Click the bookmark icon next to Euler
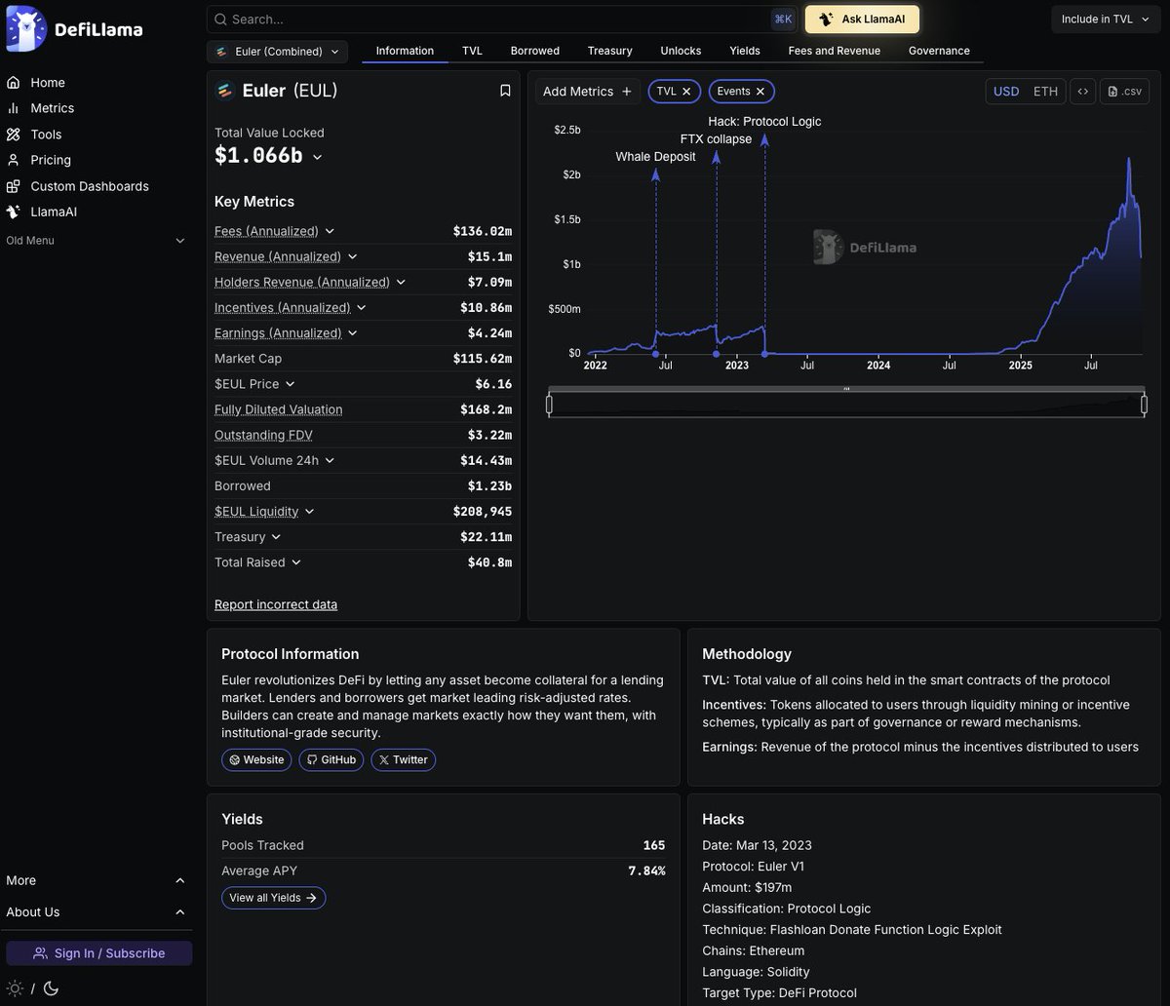The height and width of the screenshot is (1006, 1170). pyautogui.click(x=505, y=91)
